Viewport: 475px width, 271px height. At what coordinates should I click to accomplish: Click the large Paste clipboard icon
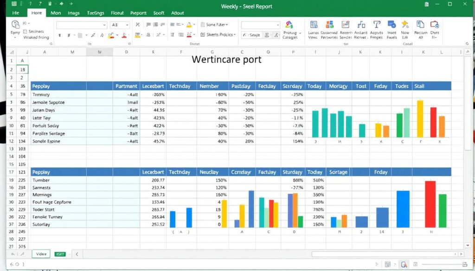pyautogui.click(x=15, y=24)
